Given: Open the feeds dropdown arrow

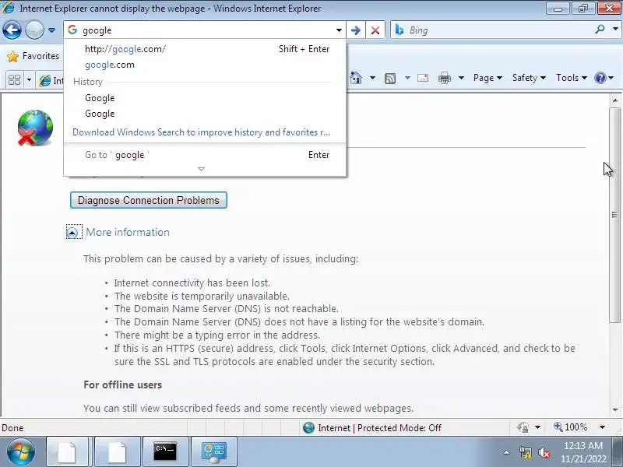Looking at the screenshot, I should click(x=407, y=78).
